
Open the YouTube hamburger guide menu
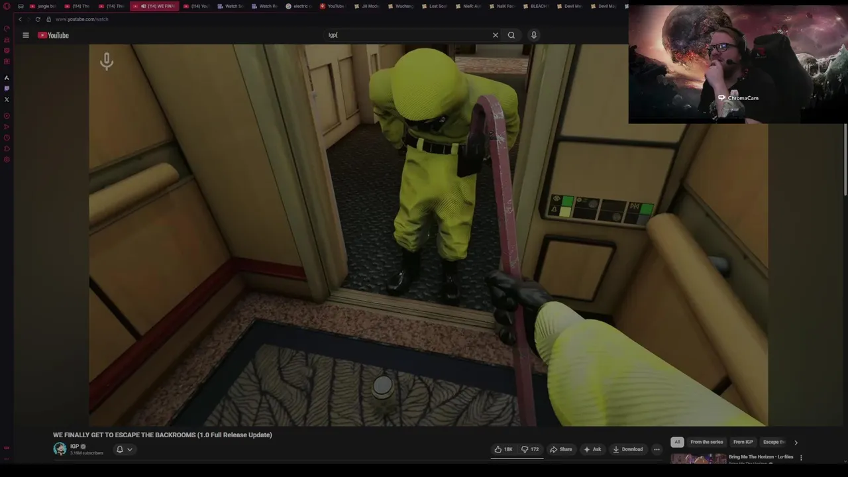tap(26, 35)
